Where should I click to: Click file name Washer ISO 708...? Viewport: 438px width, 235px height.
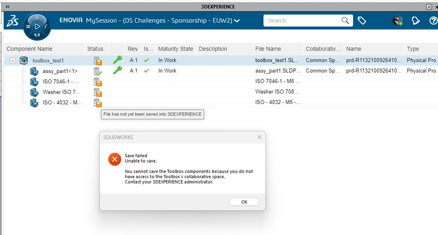(277, 92)
